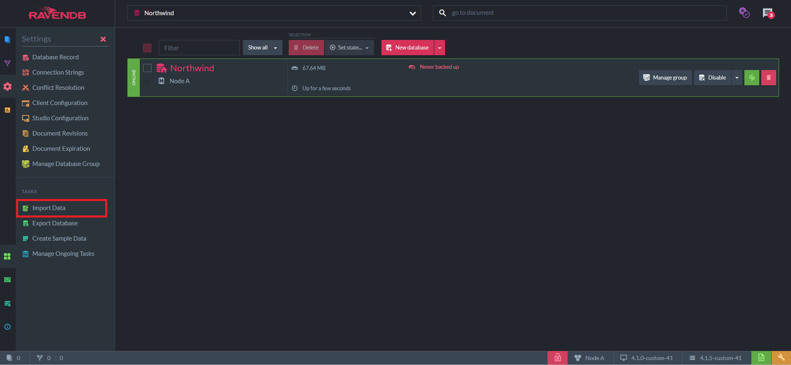Open the Show all filter dropdown

click(262, 47)
